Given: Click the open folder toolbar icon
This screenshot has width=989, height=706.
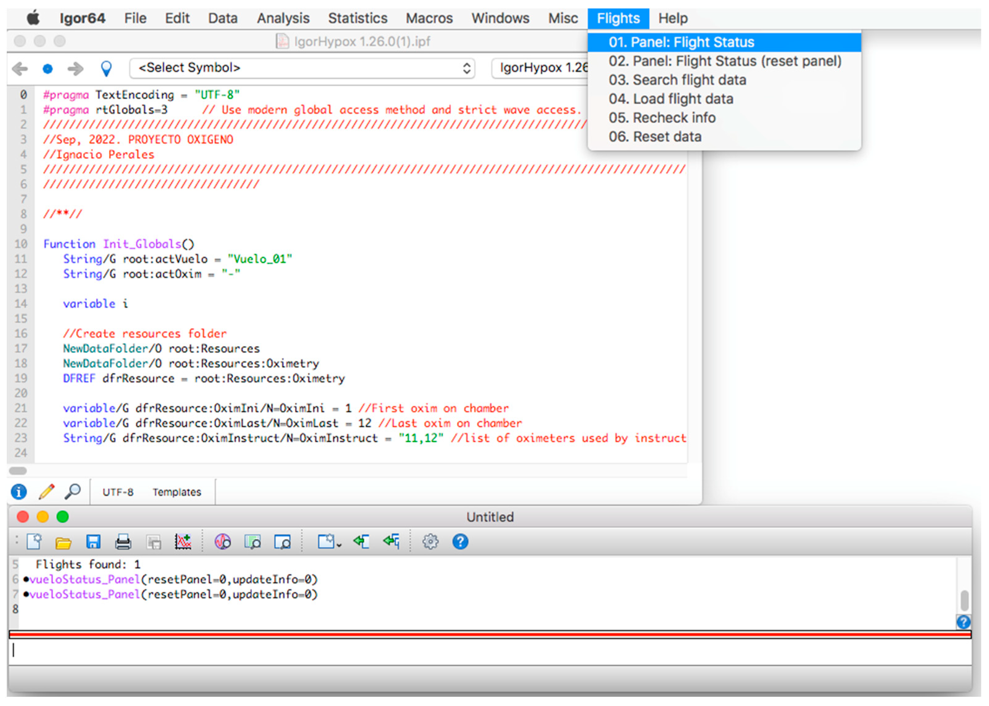Looking at the screenshot, I should pos(63,542).
